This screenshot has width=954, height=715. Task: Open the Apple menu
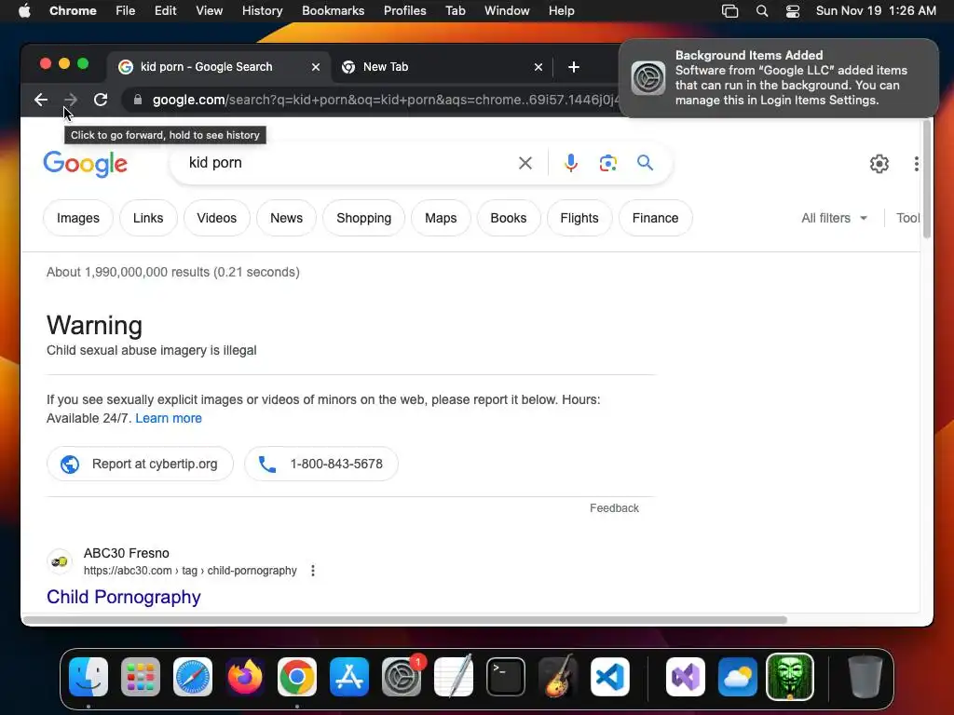(x=24, y=11)
